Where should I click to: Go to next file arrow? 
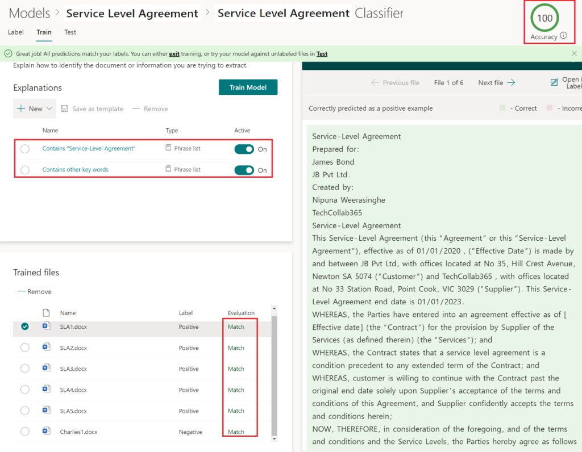tap(511, 83)
